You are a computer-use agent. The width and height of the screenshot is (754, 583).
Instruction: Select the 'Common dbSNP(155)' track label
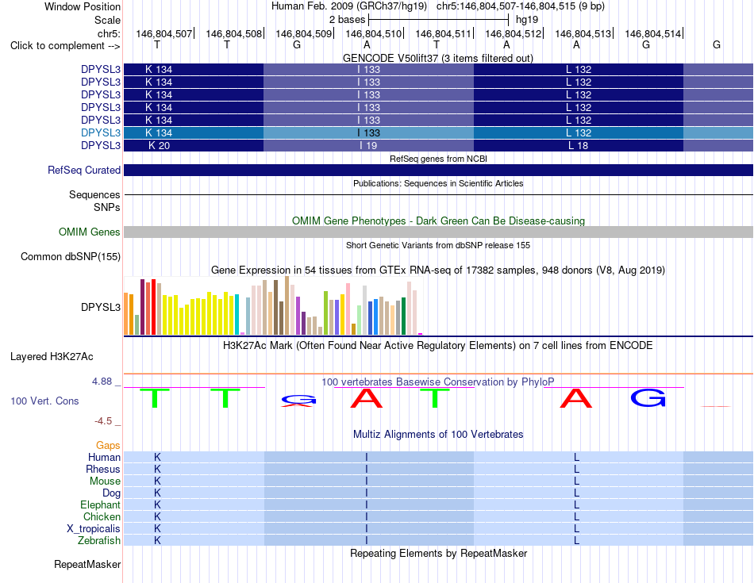[x=71, y=257]
